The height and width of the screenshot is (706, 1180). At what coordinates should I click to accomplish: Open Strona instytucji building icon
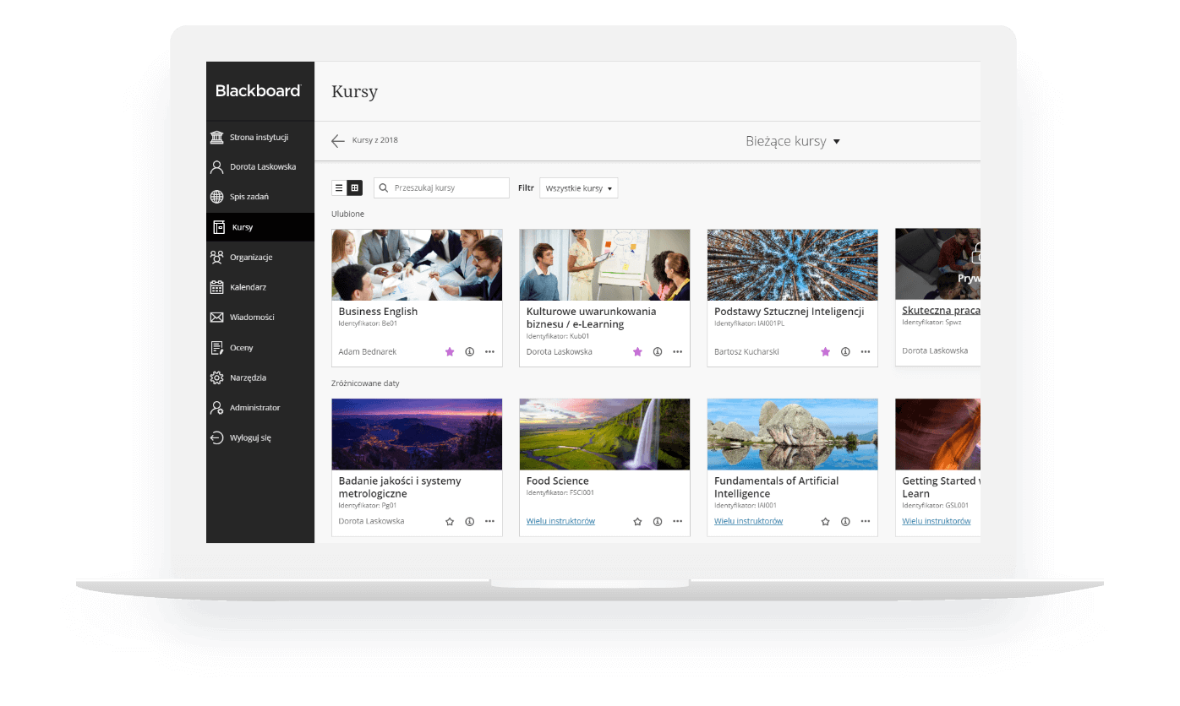[217, 137]
